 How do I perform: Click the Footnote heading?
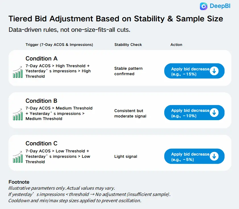coord(19,182)
